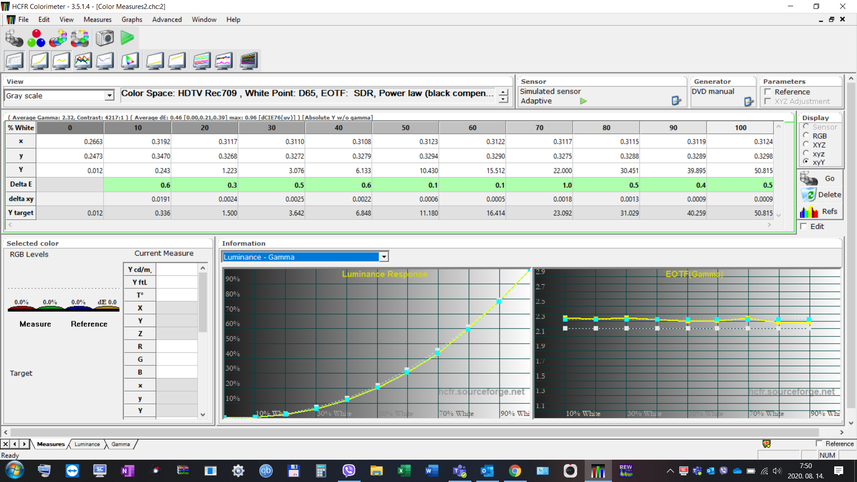857x482 pixels.
Task: Click the Y cd/m² value field
Action: (x=177, y=270)
